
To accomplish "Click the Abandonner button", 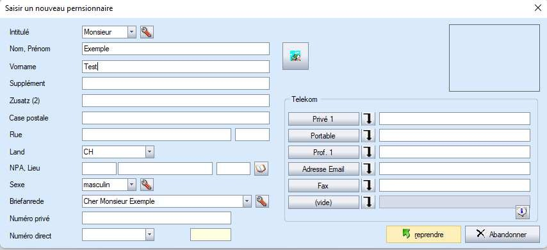I will point(502,234).
